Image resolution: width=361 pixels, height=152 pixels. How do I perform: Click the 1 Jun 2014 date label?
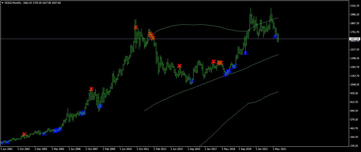(177, 149)
